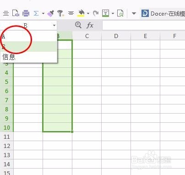This screenshot has width=185, height=175.
Task: Expand the AutoSum dropdown arrow
Action: (43, 13)
